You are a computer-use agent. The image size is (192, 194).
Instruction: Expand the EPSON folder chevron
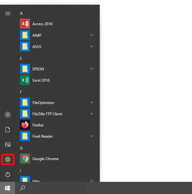click(91, 69)
